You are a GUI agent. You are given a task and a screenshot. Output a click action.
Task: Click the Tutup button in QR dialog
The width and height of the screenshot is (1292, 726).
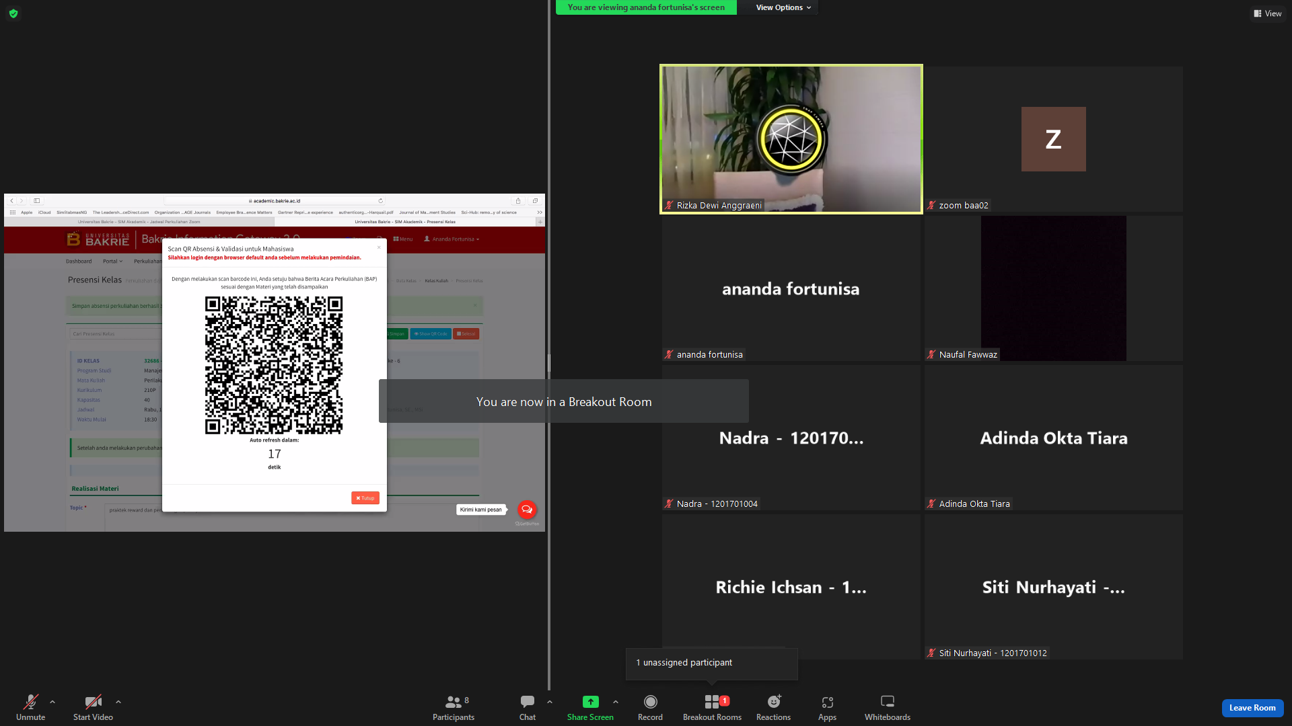(365, 498)
